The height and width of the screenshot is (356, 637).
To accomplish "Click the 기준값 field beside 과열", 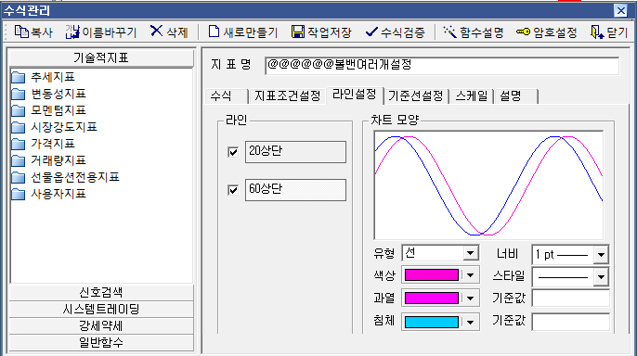I will 570,299.
